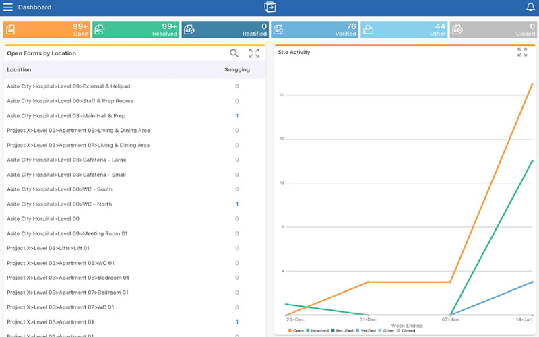The image size is (539, 337).
Task: Select row Project X>Level 03>Apartment 01
Action: tap(134, 322)
